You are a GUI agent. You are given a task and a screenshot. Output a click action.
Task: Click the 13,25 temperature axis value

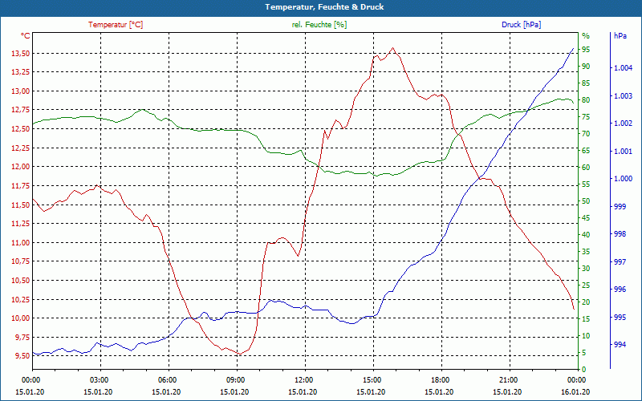[20, 72]
